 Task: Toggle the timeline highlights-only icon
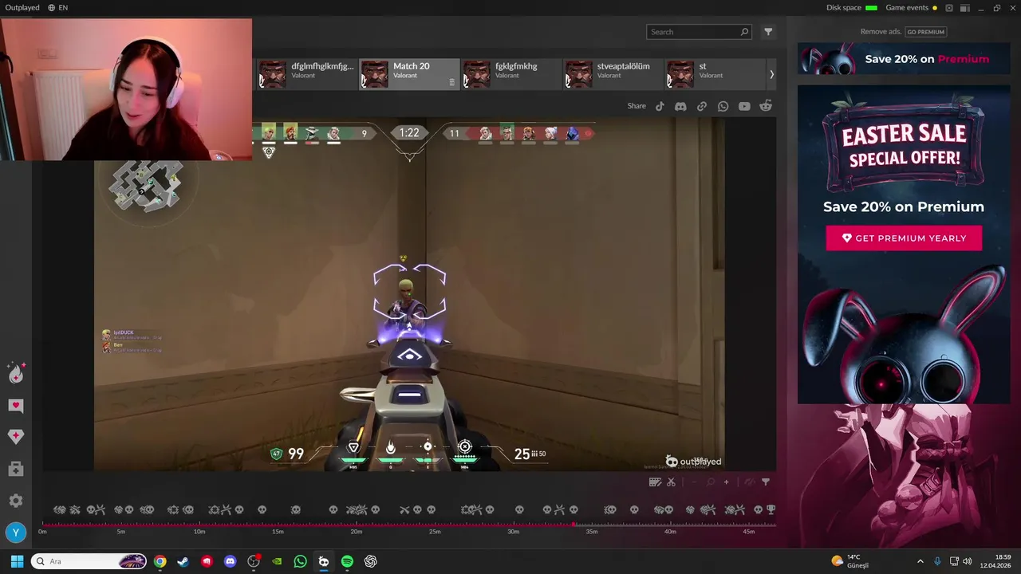pyautogui.click(x=750, y=482)
